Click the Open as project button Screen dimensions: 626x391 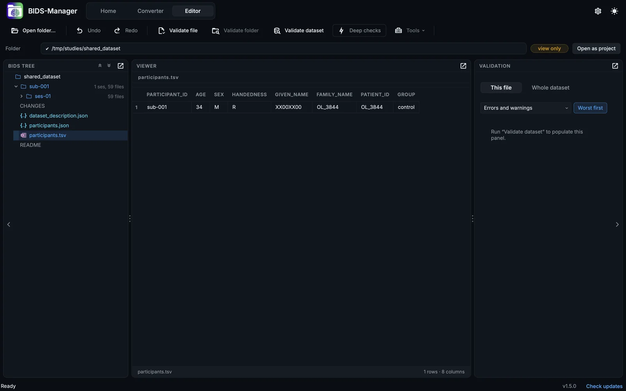coord(596,48)
